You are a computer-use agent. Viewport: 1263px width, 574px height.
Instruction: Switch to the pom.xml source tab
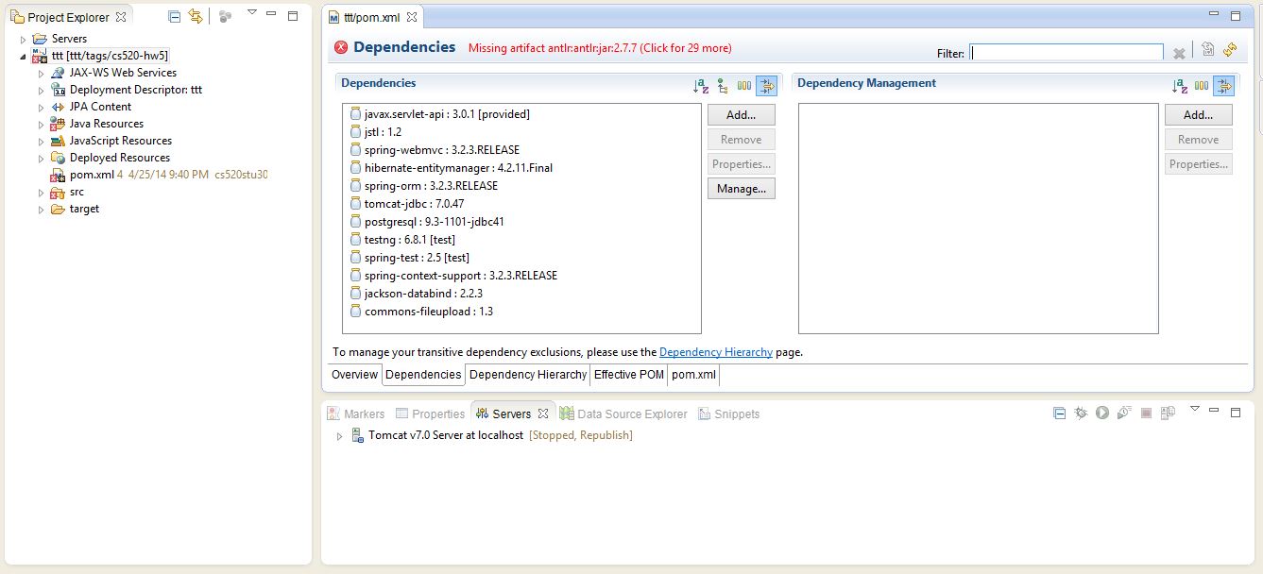pos(693,375)
